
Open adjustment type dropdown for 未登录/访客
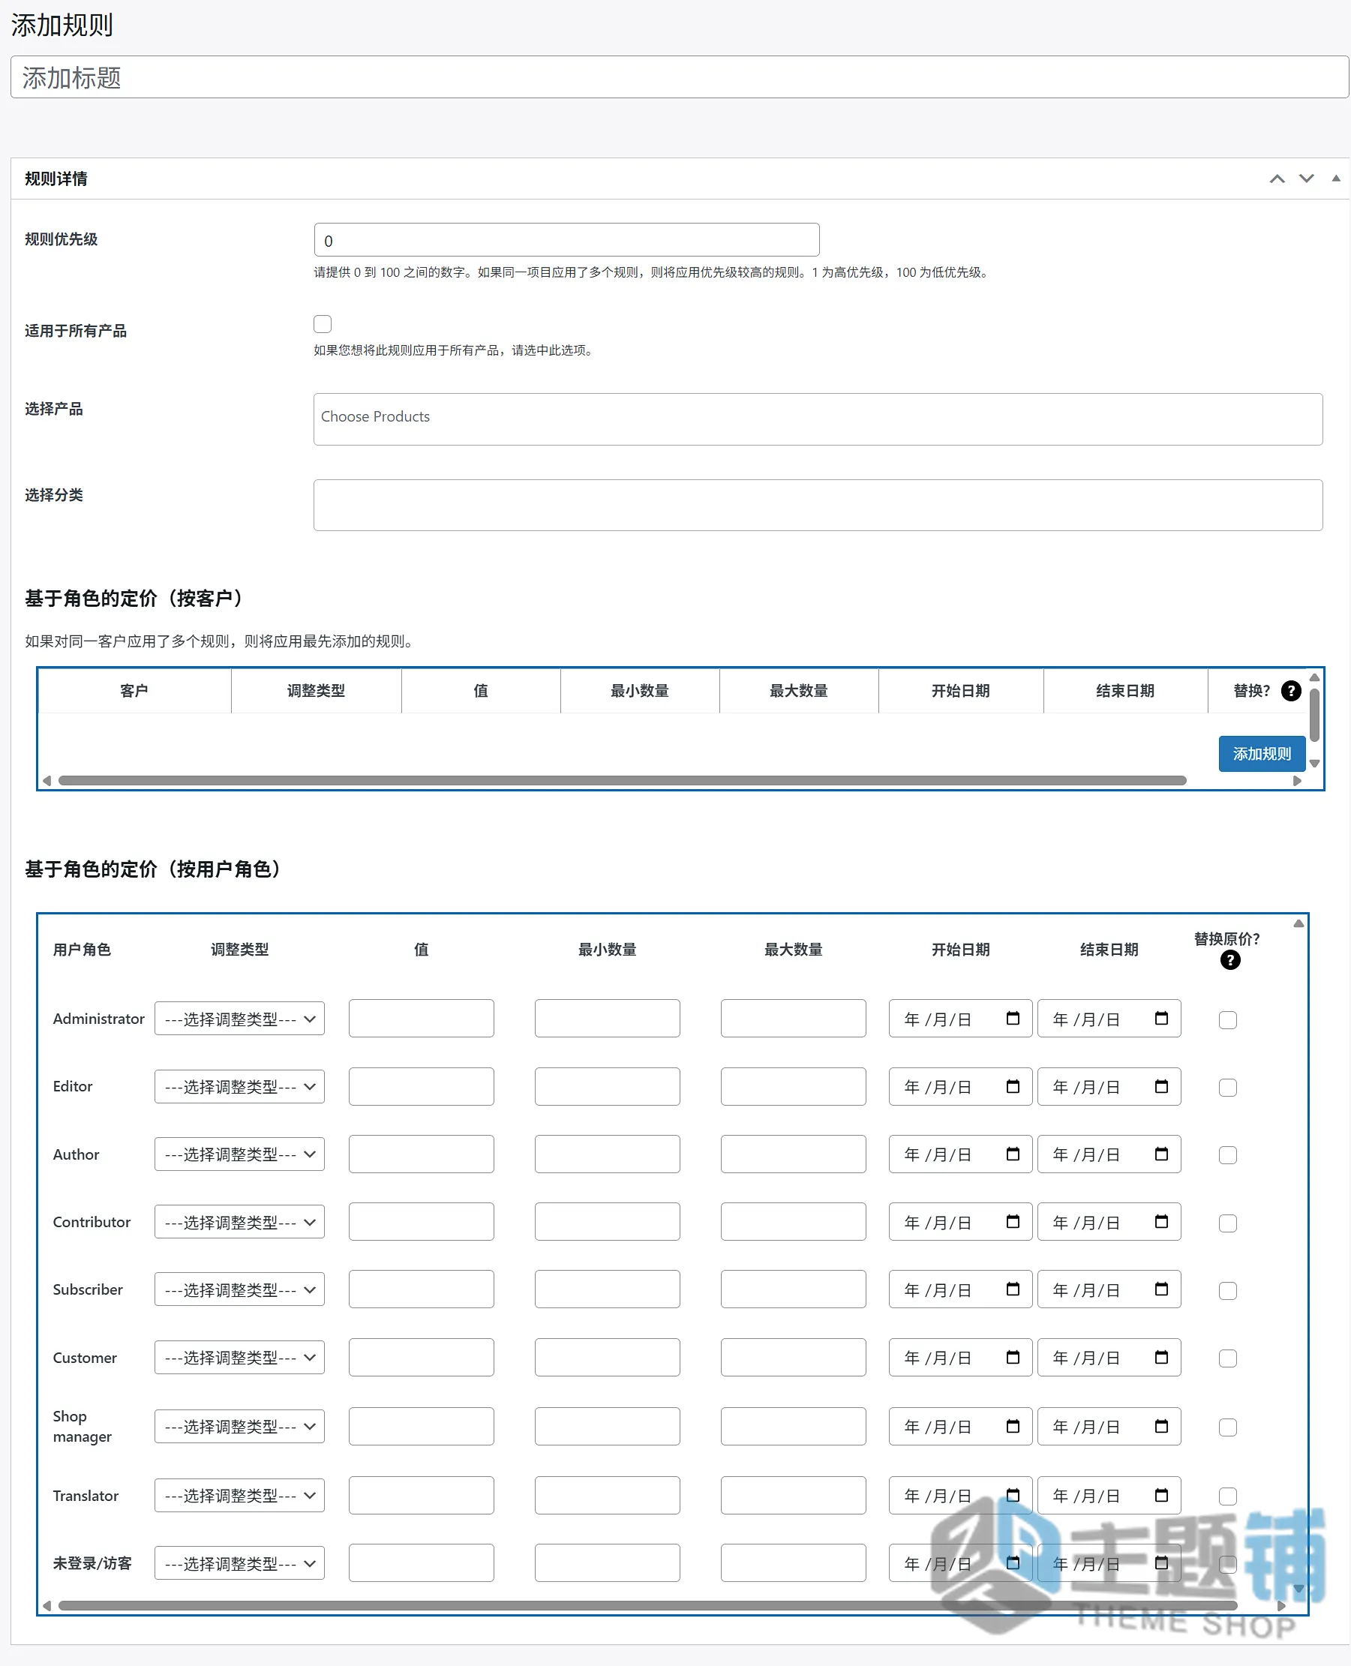[240, 1563]
